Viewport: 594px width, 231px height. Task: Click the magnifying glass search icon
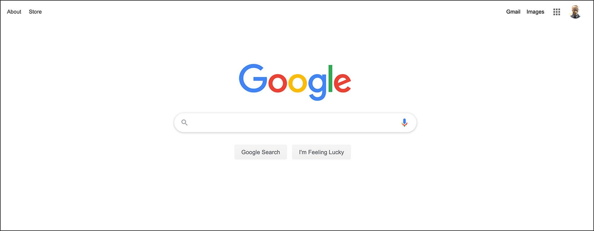click(x=184, y=123)
